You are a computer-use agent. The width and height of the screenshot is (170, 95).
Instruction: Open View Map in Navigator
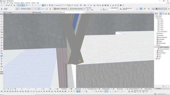pyautogui.click(x=163, y=14)
